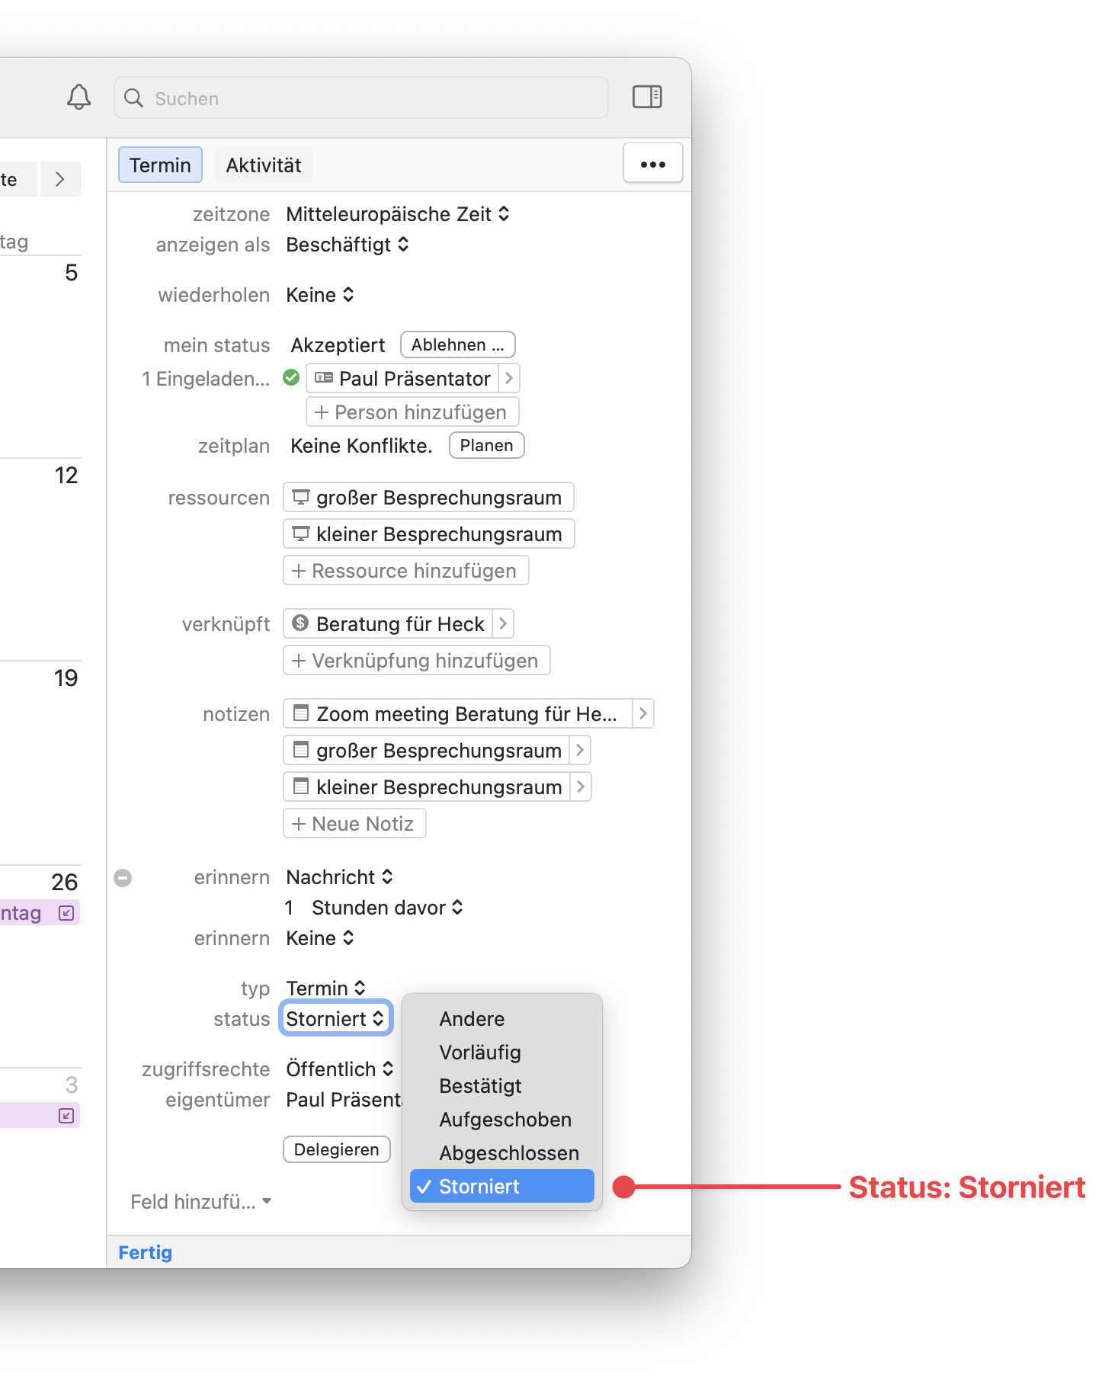This screenshot has width=1102, height=1381.
Task: Select the Termin tab
Action: 160,165
